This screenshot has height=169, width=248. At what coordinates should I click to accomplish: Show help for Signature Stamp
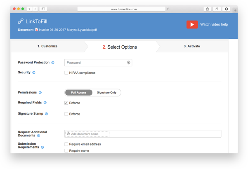coord(46,114)
